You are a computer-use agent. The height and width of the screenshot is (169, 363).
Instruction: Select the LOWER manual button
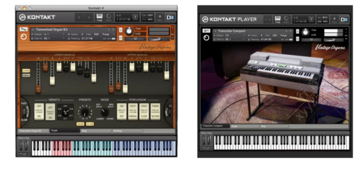(26, 71)
